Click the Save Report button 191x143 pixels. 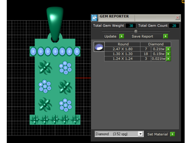tap(147, 36)
